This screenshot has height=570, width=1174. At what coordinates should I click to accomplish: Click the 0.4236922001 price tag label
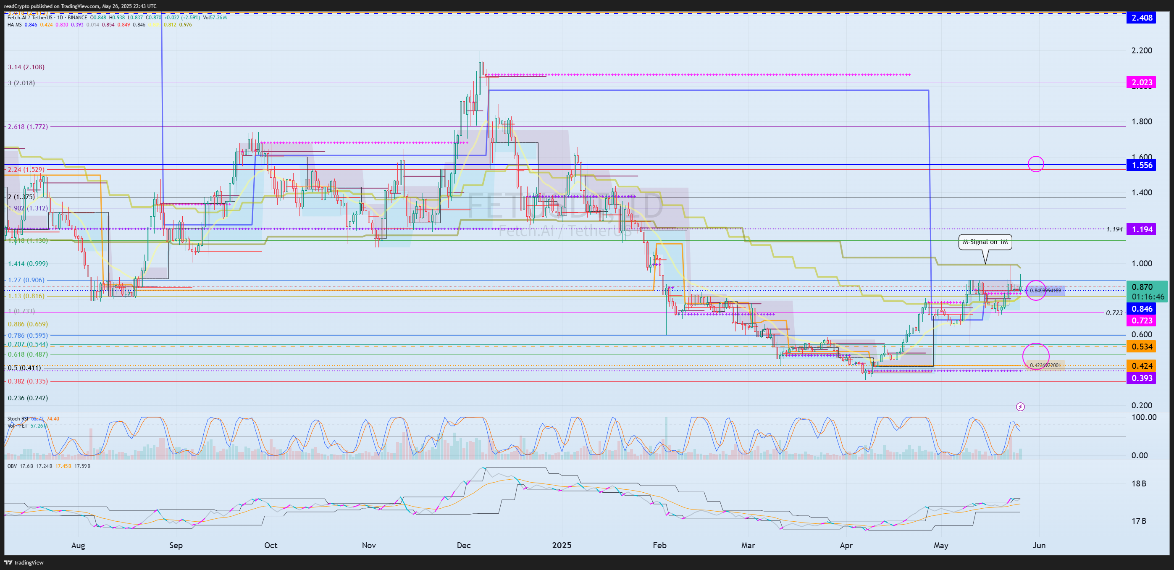1045,365
